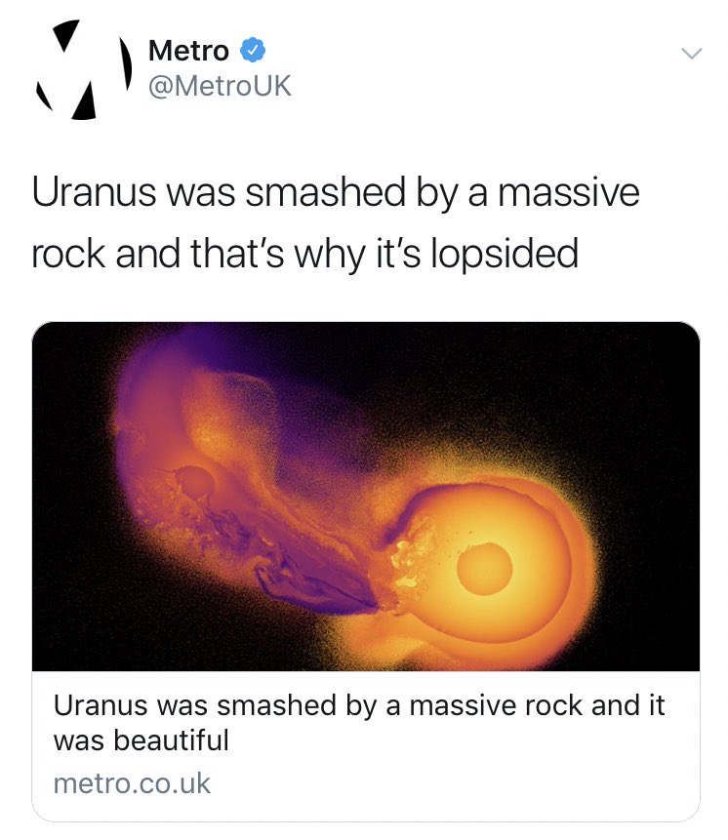This screenshot has width=728, height=840.
Task: Click the tweet line ending with lopsided
Action: click(305, 254)
